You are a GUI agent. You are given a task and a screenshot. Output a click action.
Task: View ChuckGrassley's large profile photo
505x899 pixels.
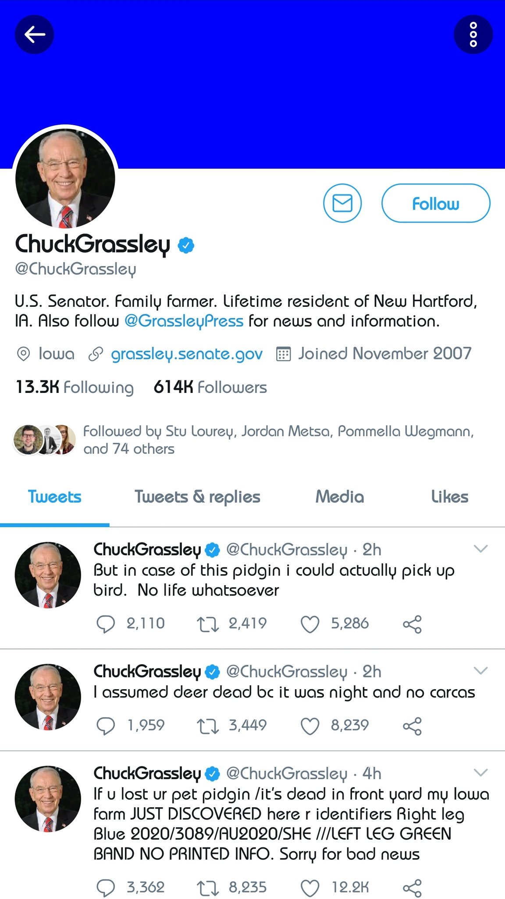click(x=65, y=178)
